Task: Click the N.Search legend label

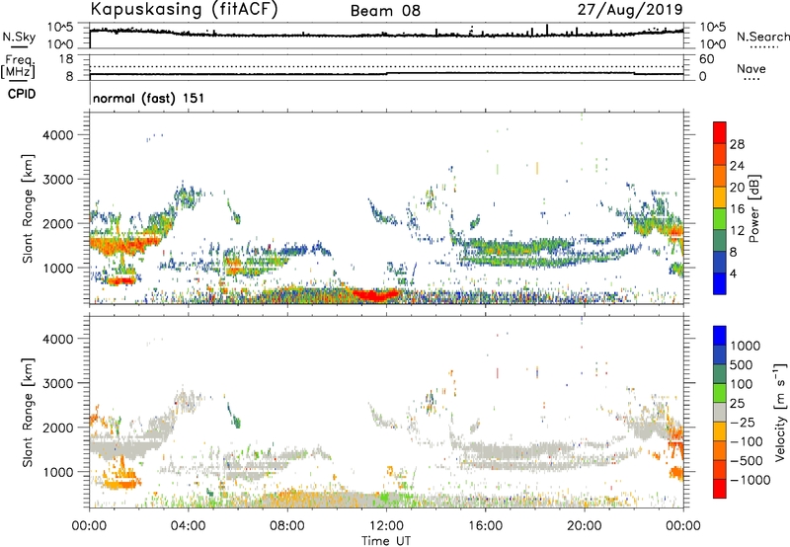Action: 762,37
